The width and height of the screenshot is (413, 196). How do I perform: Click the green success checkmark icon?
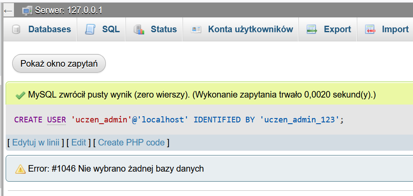(20, 95)
